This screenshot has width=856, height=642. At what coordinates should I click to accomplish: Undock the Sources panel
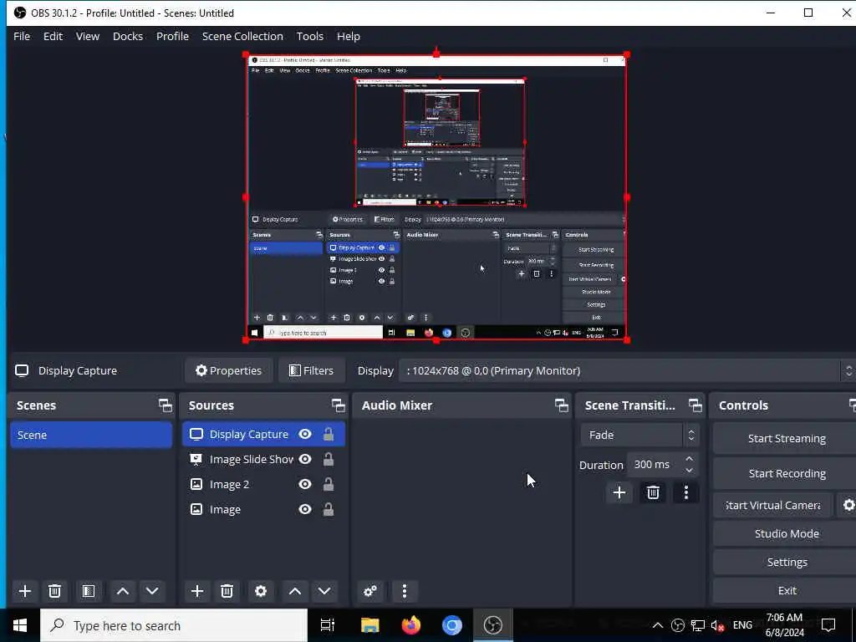coord(339,405)
